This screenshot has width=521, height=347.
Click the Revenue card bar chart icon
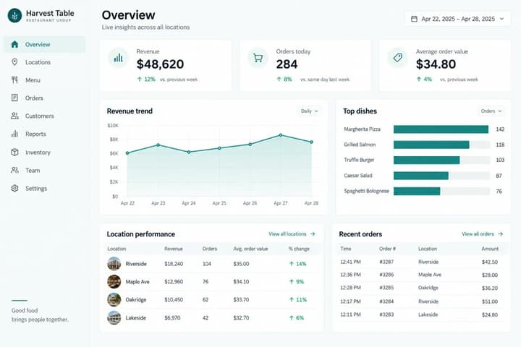coord(118,58)
